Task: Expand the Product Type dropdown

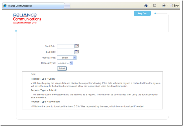Action: tap(67, 58)
